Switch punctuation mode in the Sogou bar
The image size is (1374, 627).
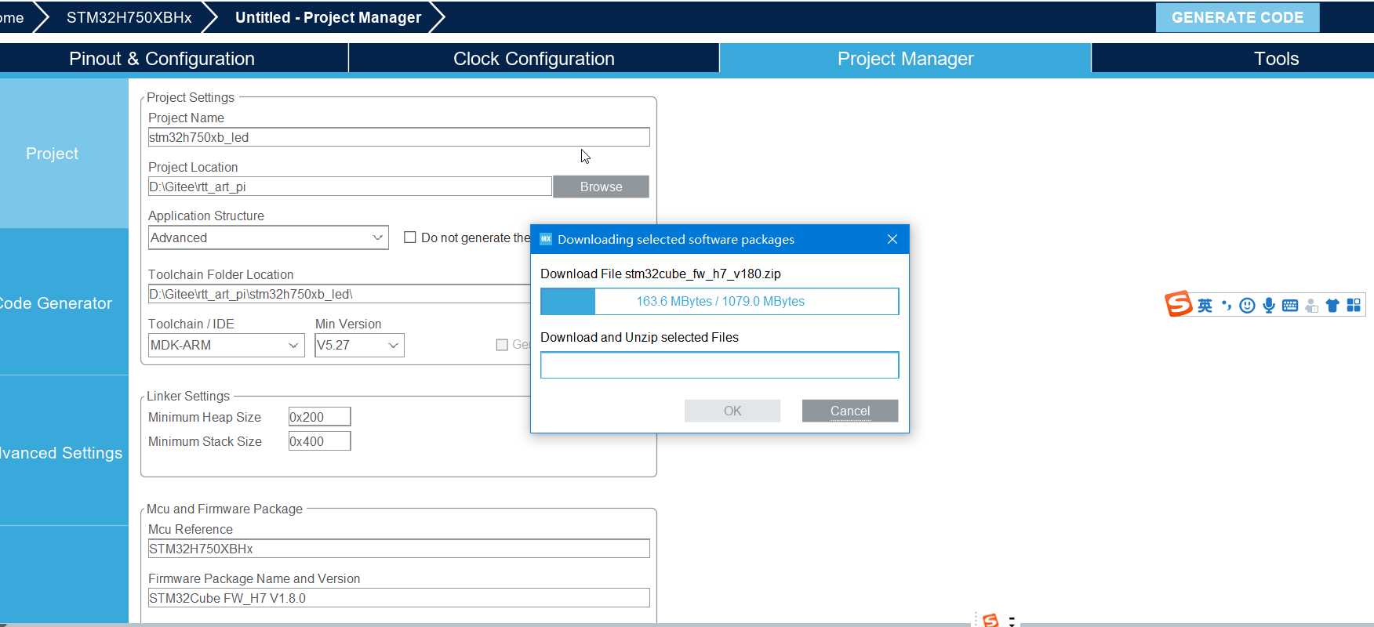(1227, 306)
